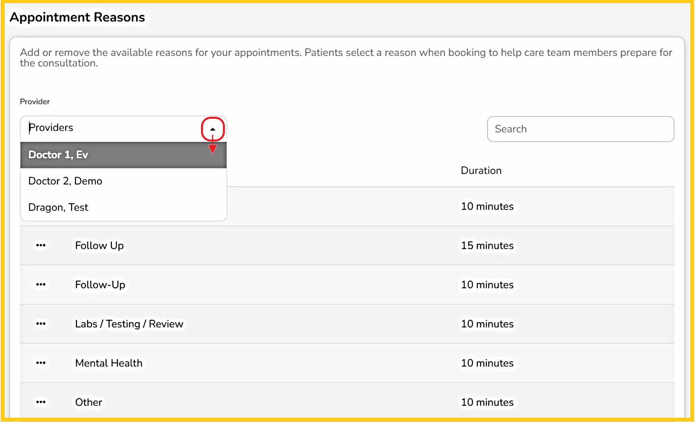Select the hyphenated Follow-Up reason name
695x422 pixels.
coord(100,285)
